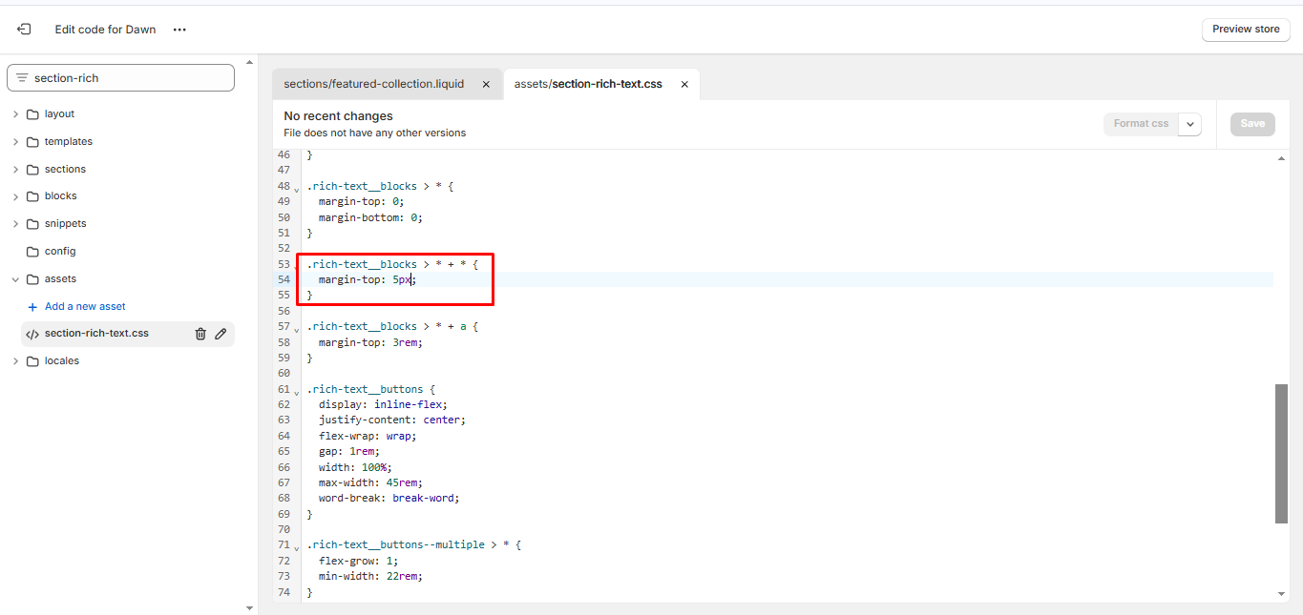Screen dimensions: 1303x615
Task: Open the config folder
Action: pyautogui.click(x=59, y=252)
